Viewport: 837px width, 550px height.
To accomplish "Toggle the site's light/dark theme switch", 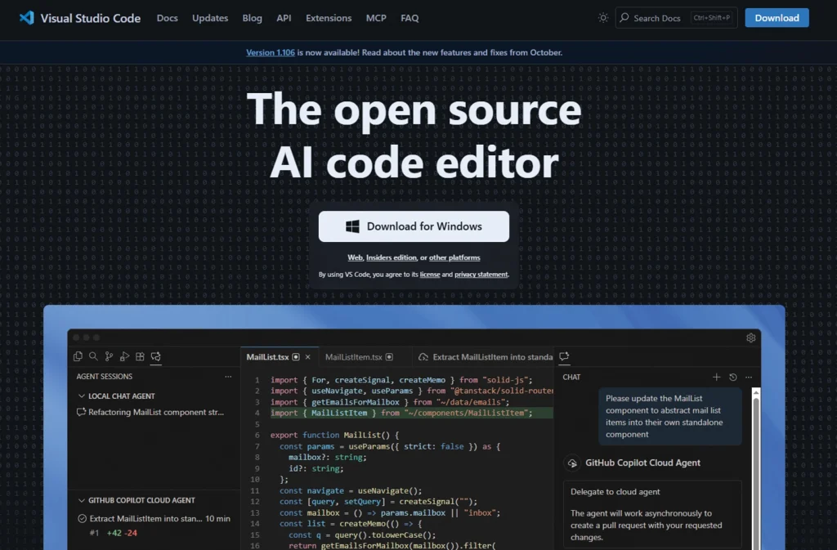I will click(602, 17).
